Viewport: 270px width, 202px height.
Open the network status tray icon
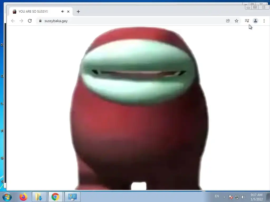[237, 197]
